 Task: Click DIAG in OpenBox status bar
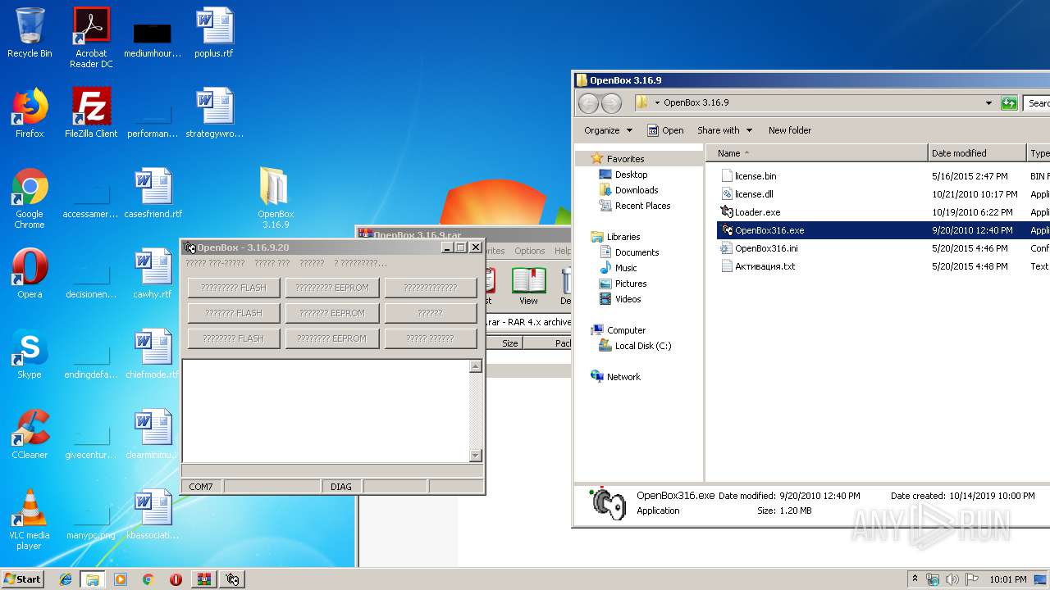(341, 487)
